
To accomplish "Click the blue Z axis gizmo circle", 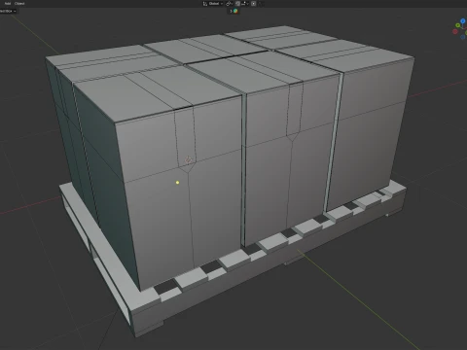I will [x=463, y=21].
